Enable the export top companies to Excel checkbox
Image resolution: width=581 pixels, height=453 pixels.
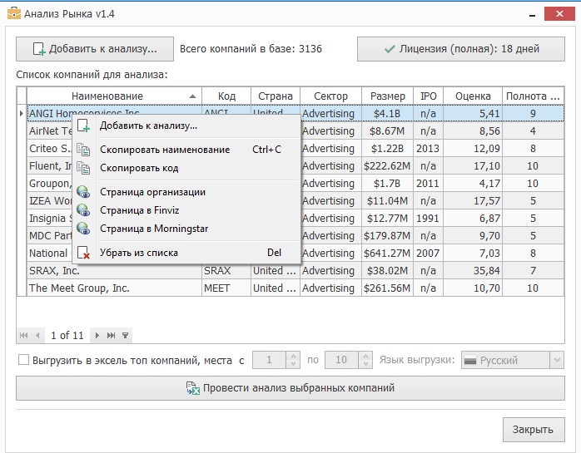[x=23, y=361]
